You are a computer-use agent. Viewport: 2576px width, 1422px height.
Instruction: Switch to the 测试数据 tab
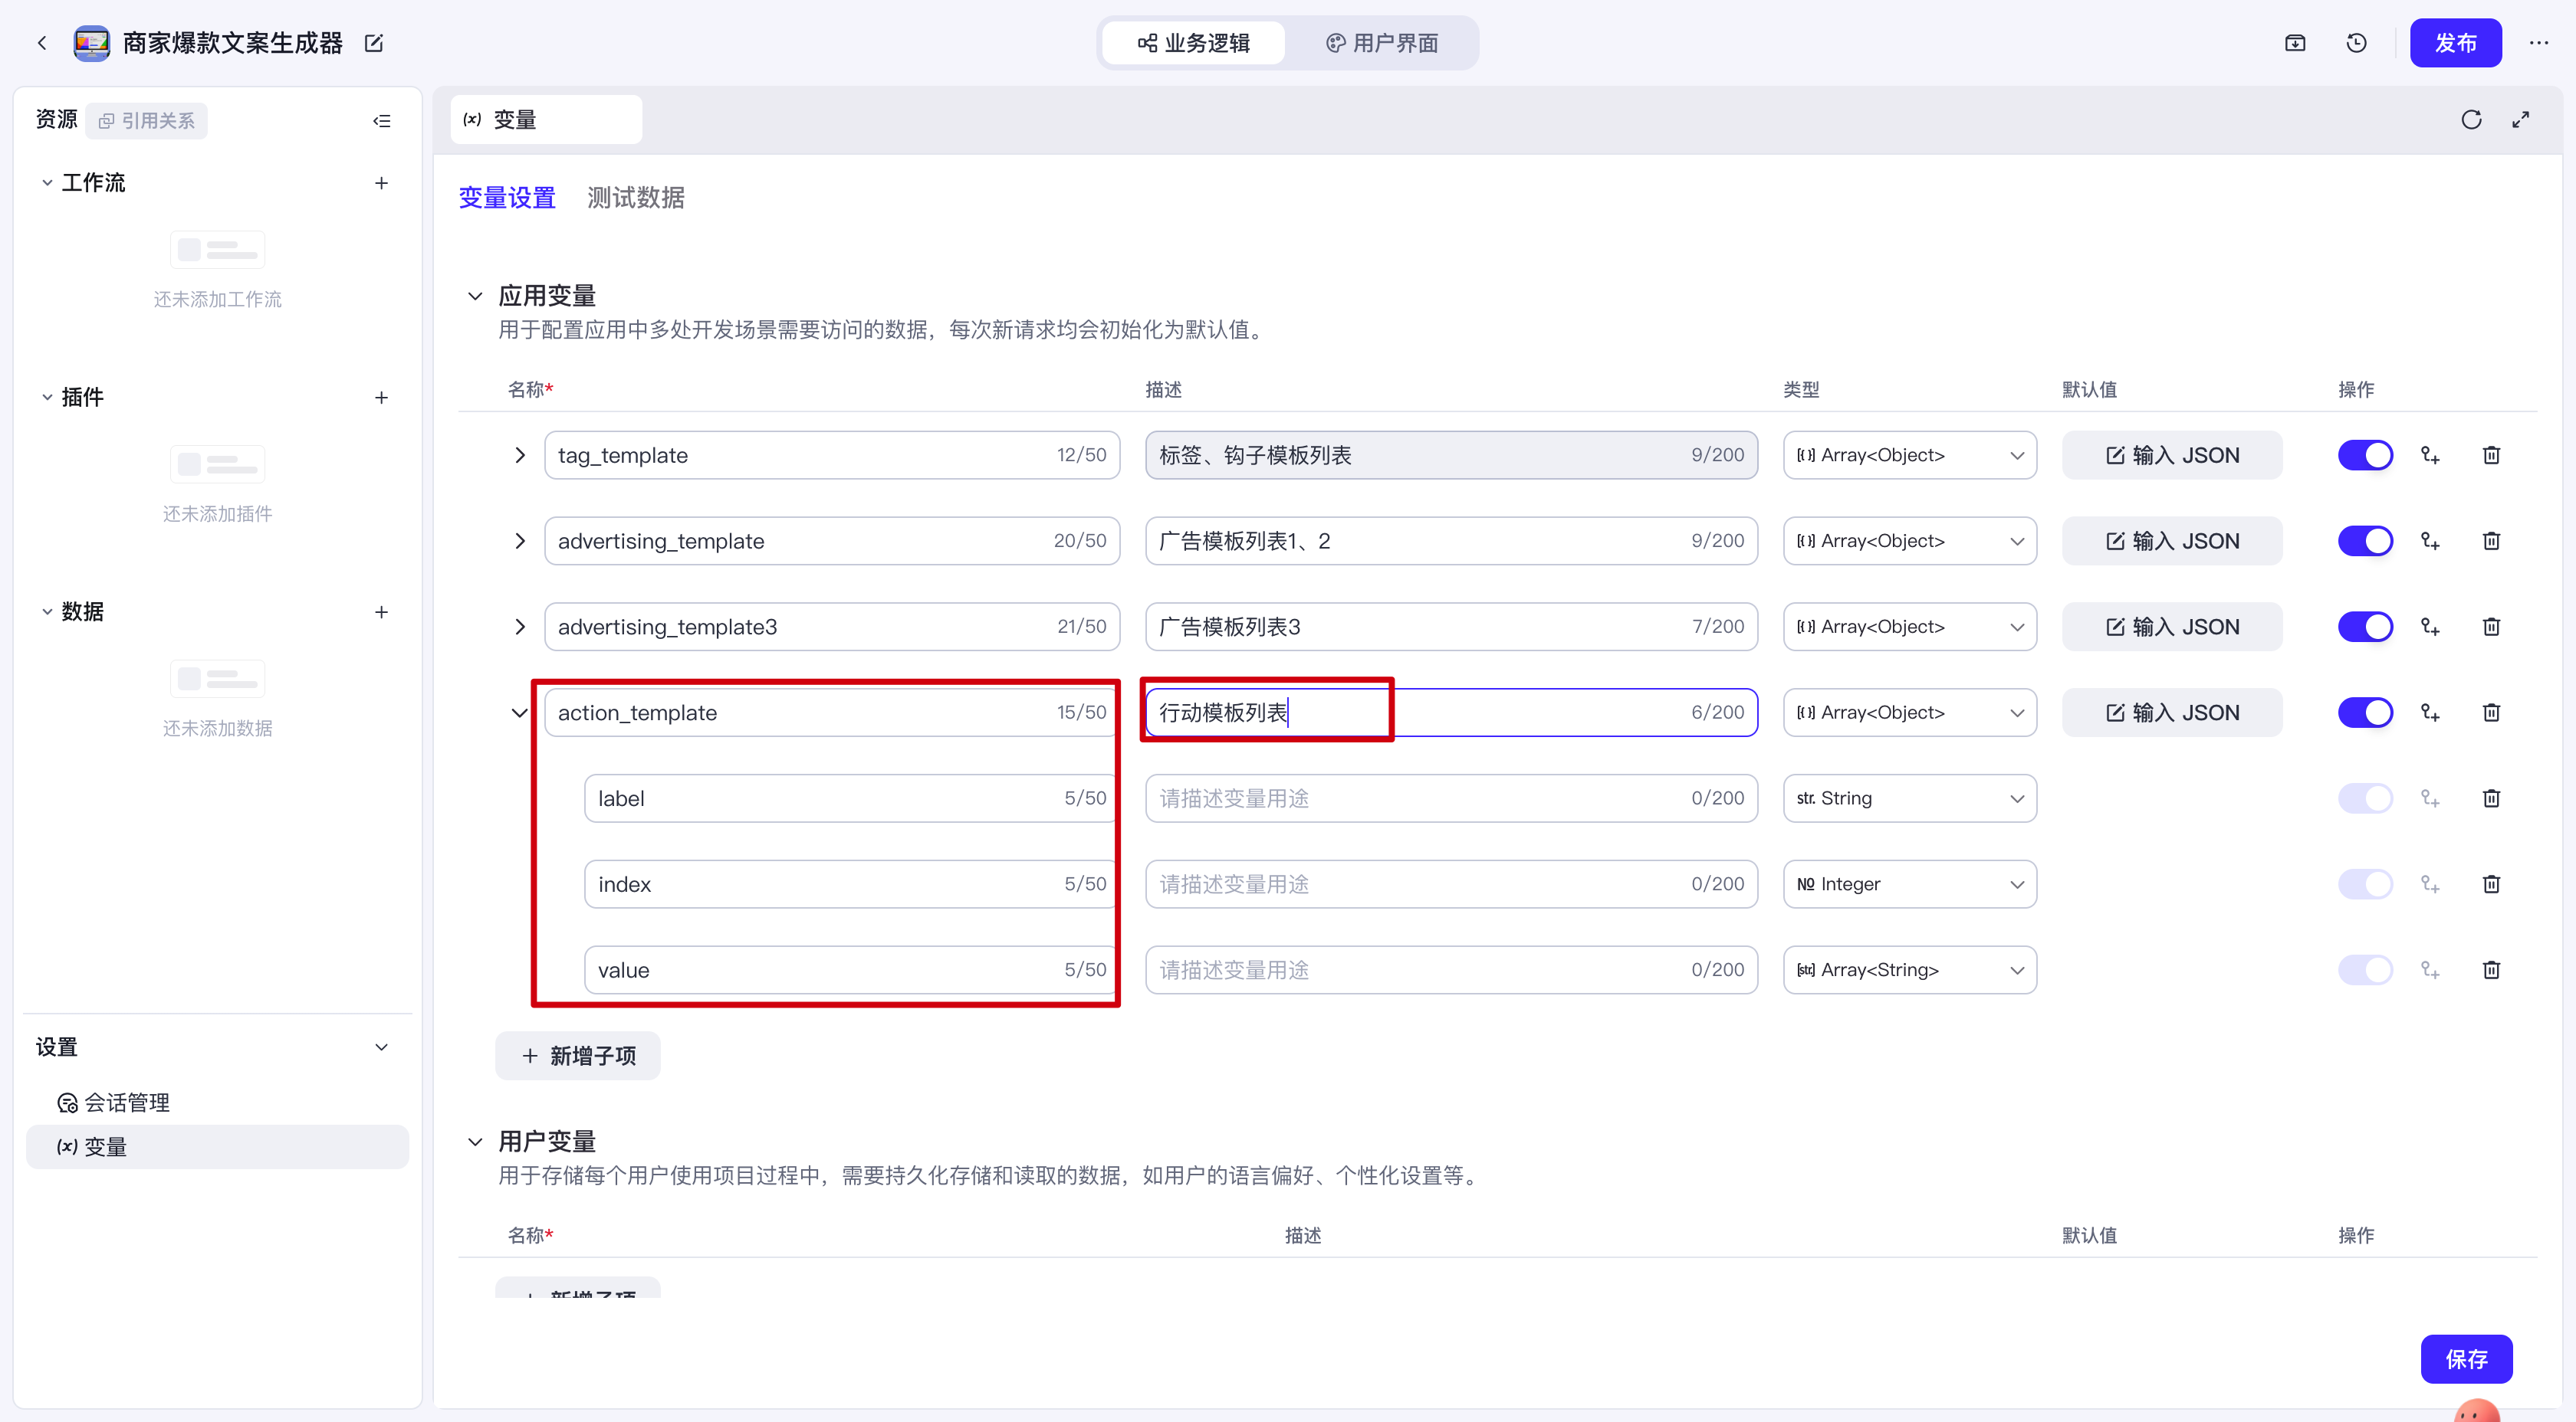635,198
